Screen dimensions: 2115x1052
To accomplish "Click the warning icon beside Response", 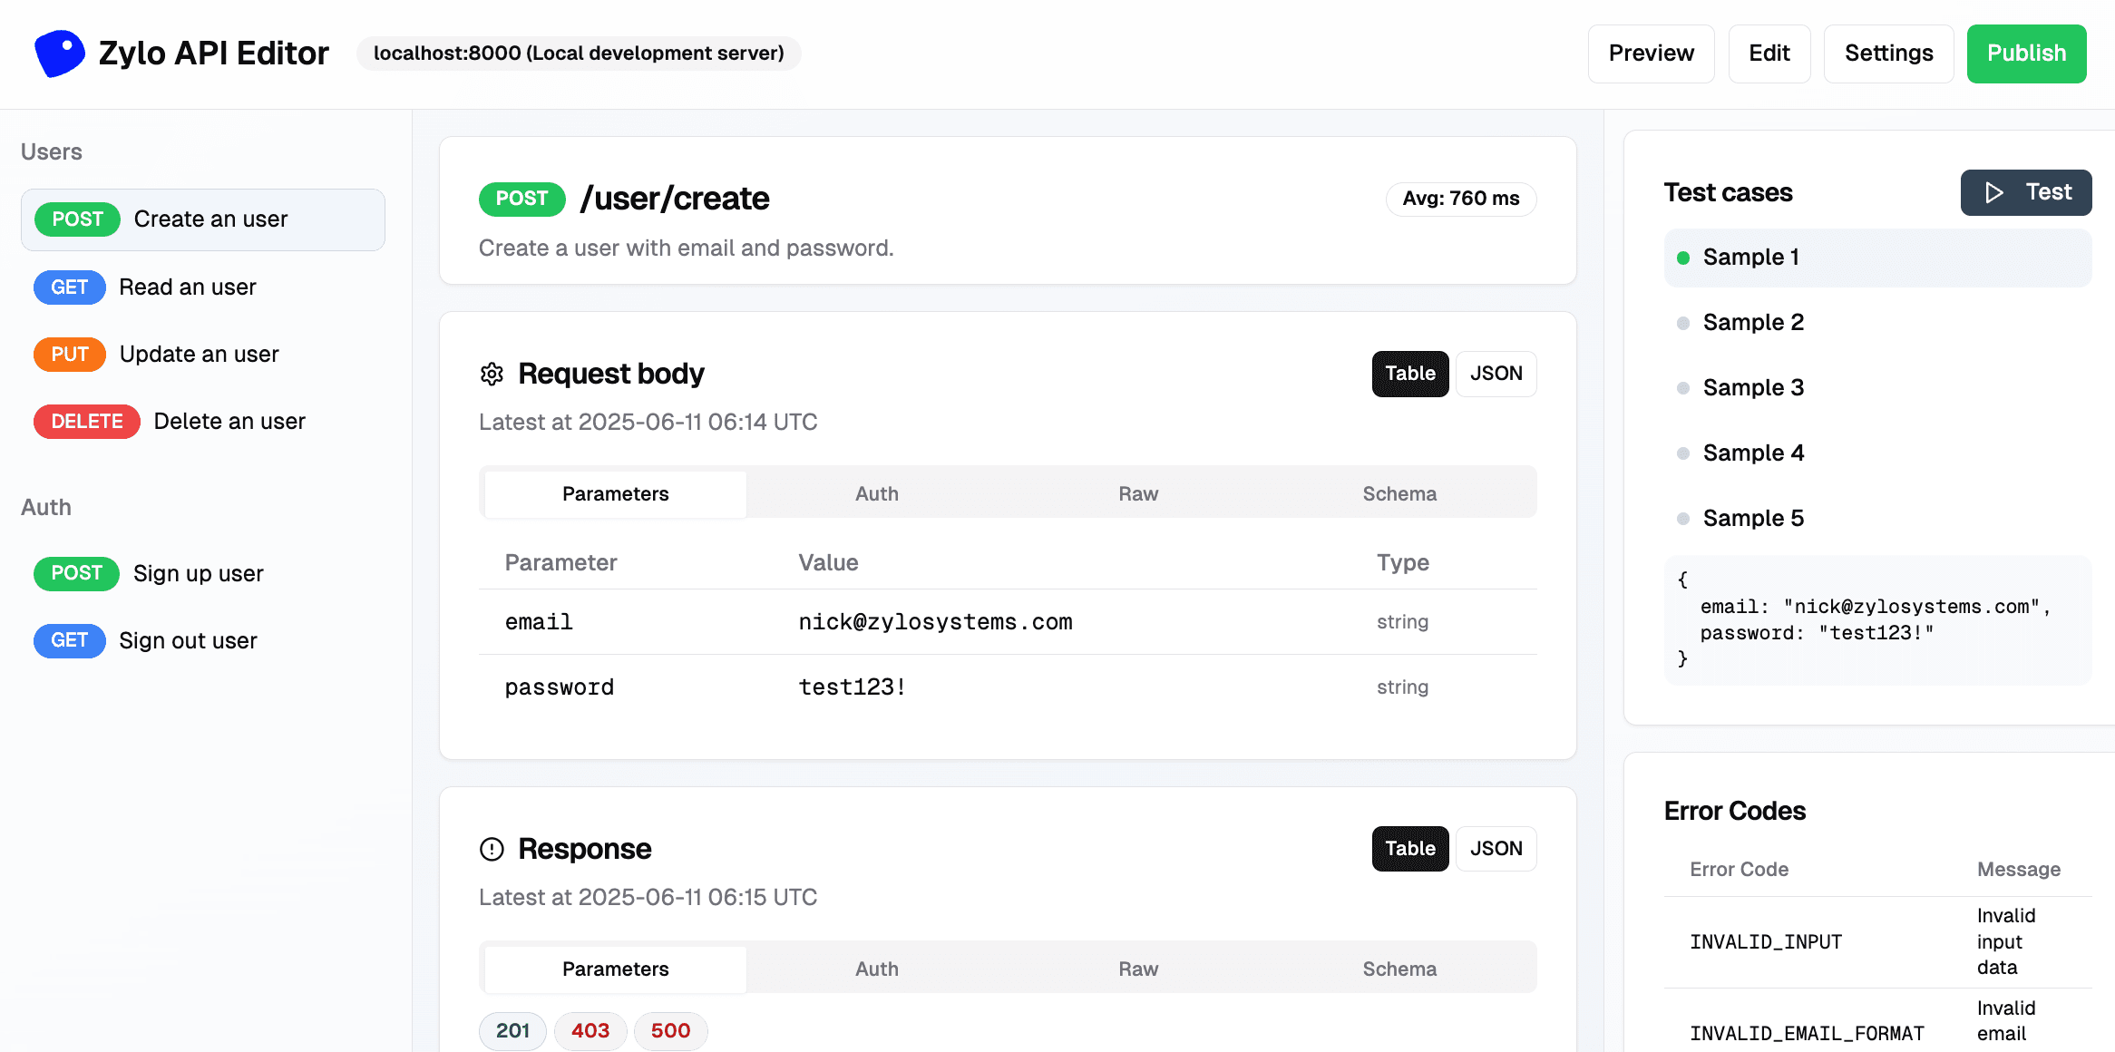I will [x=491, y=849].
